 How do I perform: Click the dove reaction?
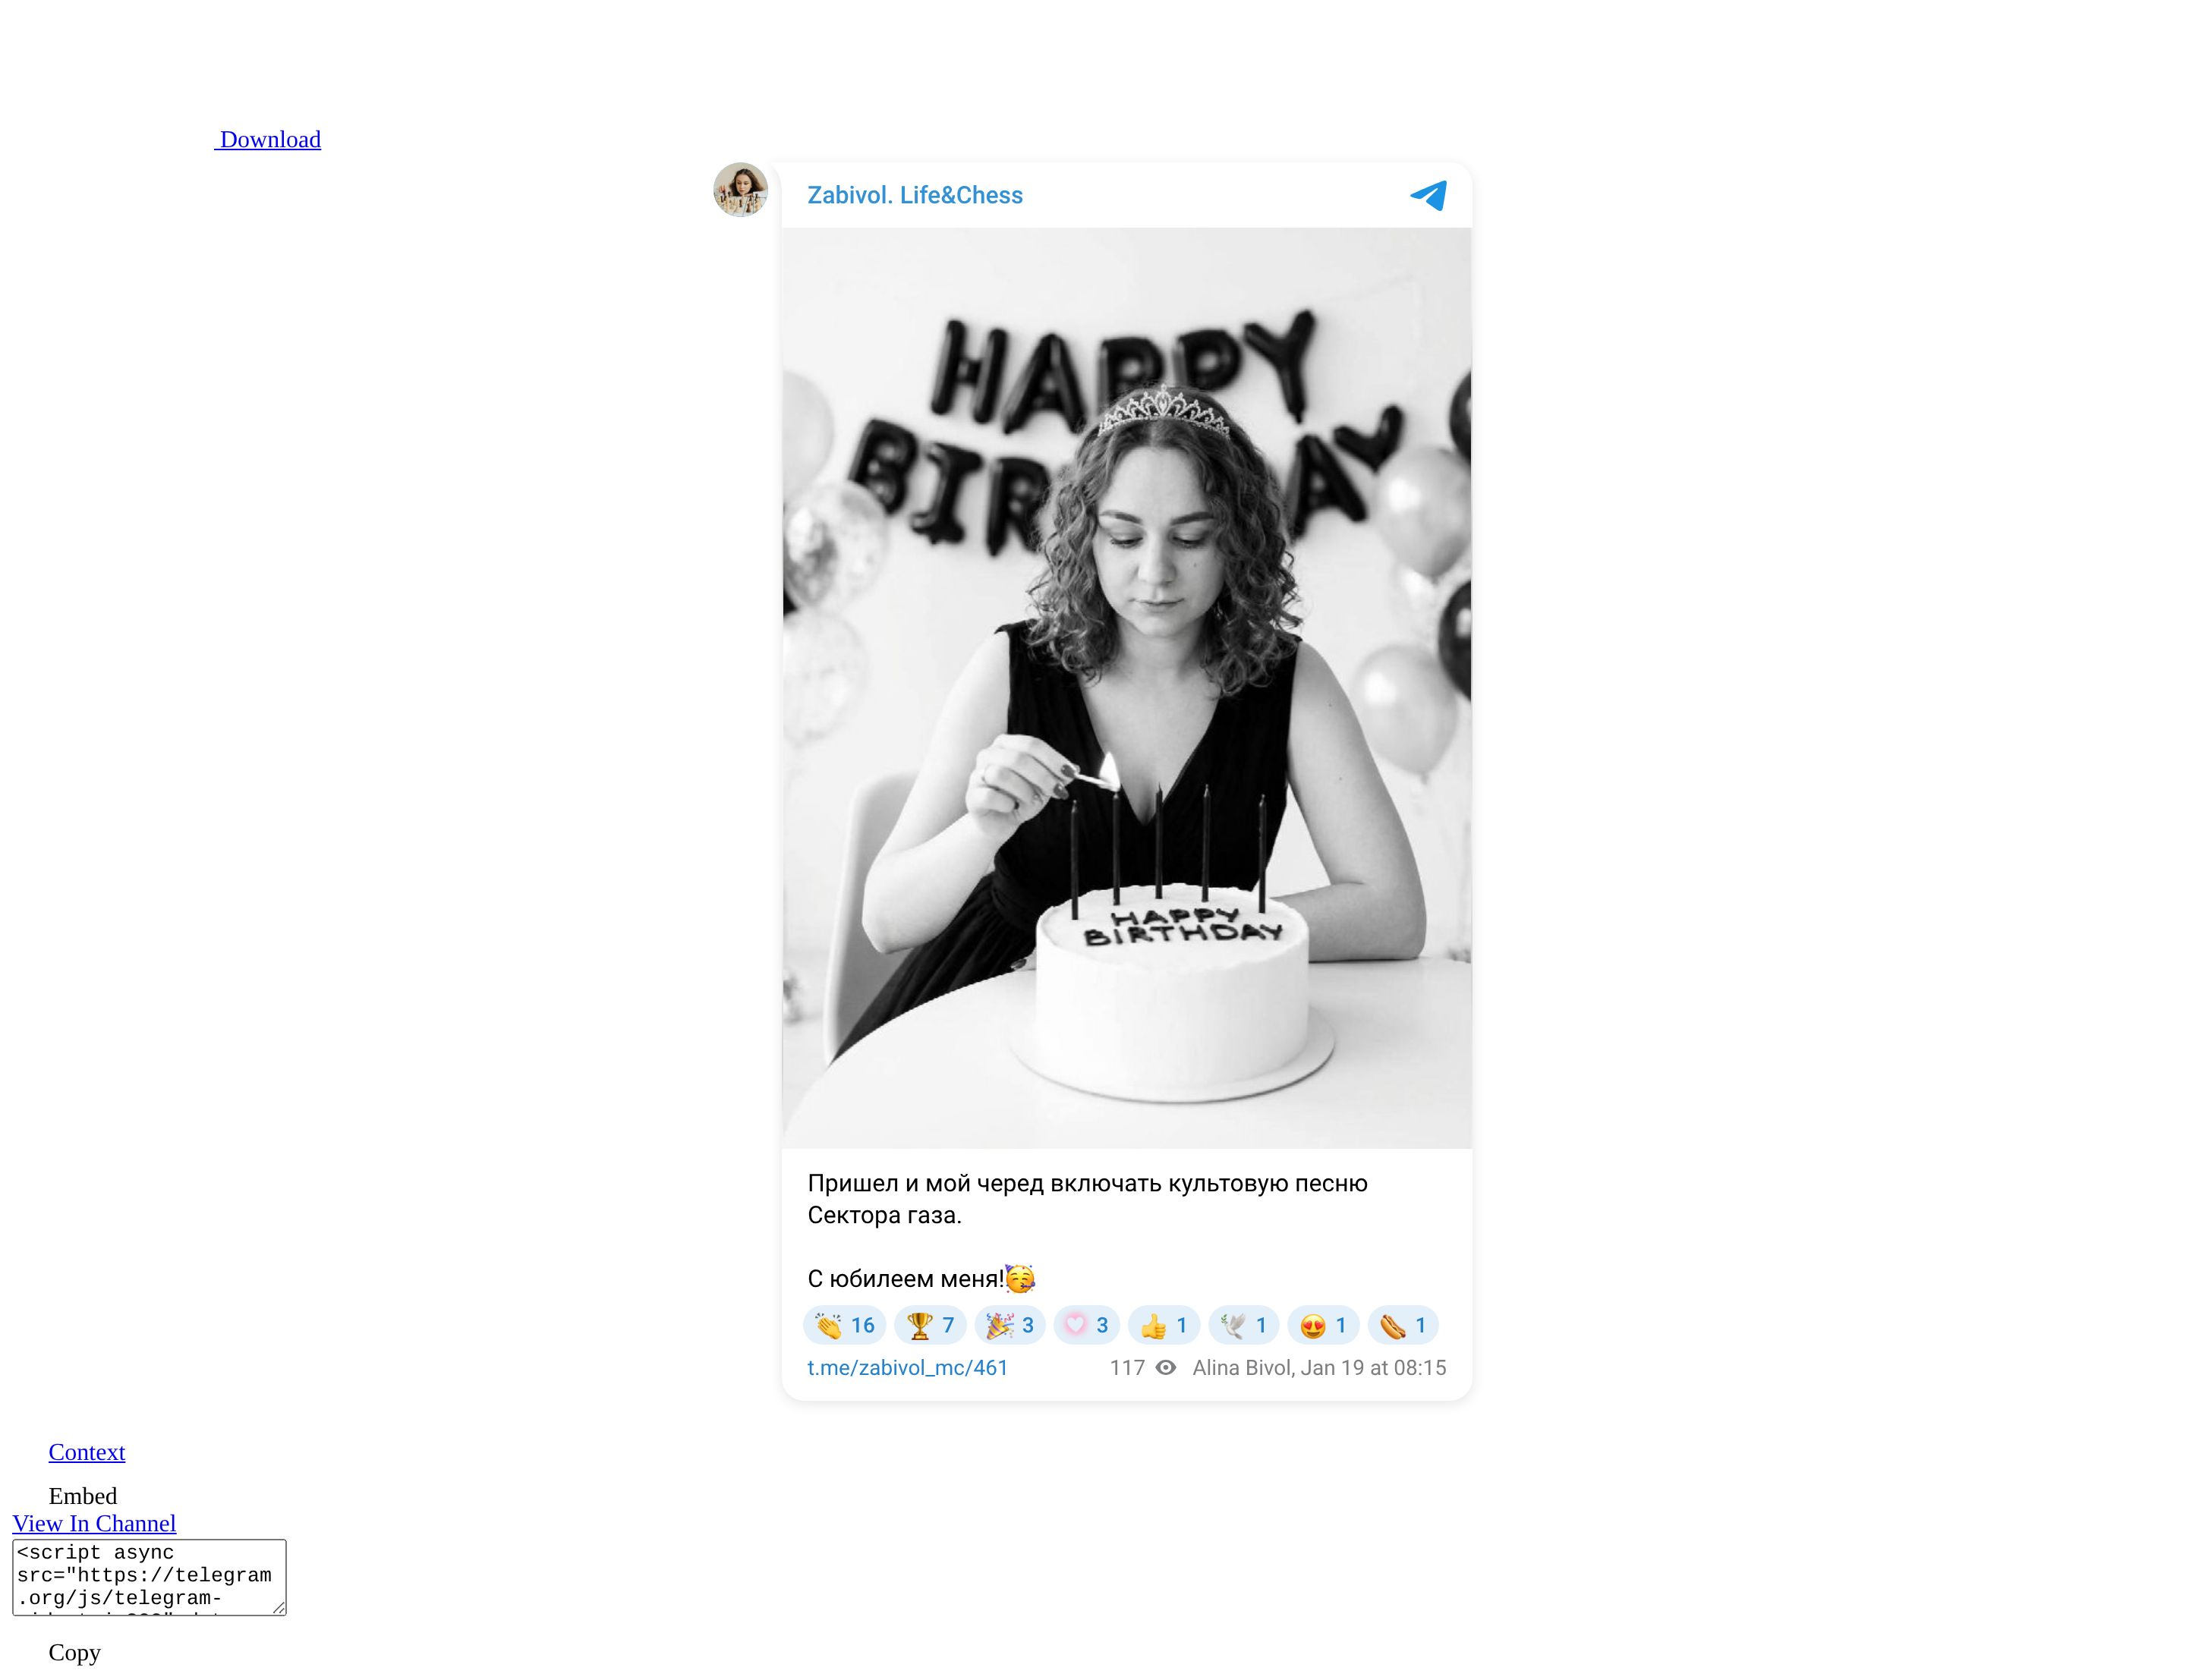tap(1243, 1325)
